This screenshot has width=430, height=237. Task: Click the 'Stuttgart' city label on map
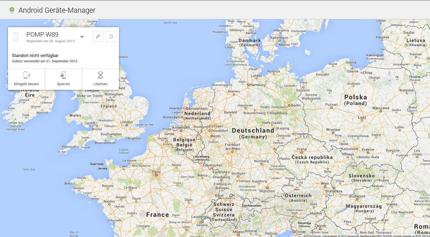coord(238,173)
